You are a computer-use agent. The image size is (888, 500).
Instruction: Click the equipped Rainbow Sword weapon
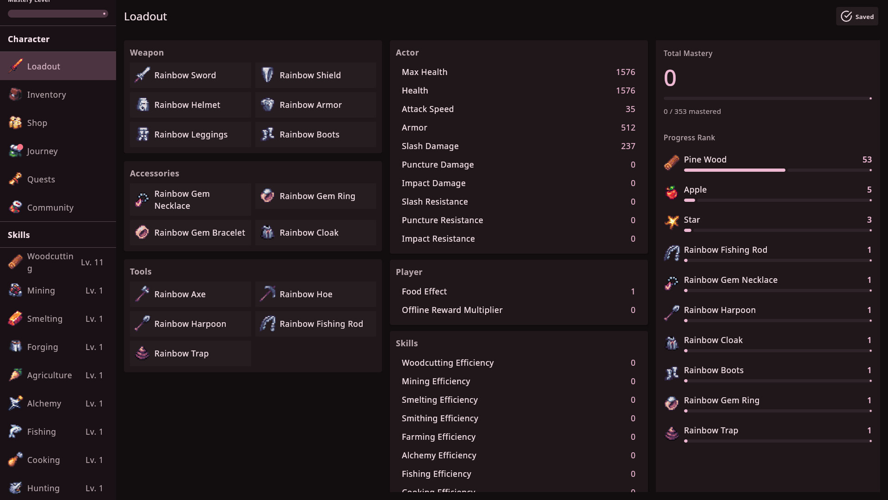coord(190,75)
